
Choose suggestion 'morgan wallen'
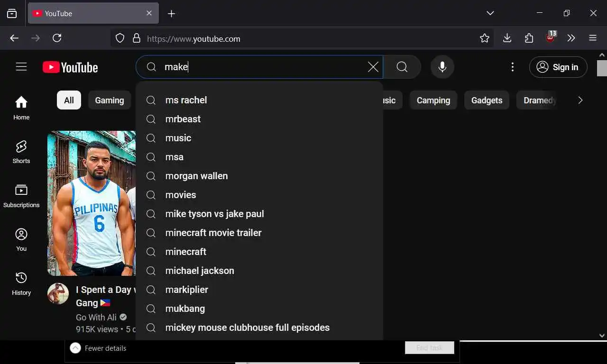[259, 176]
